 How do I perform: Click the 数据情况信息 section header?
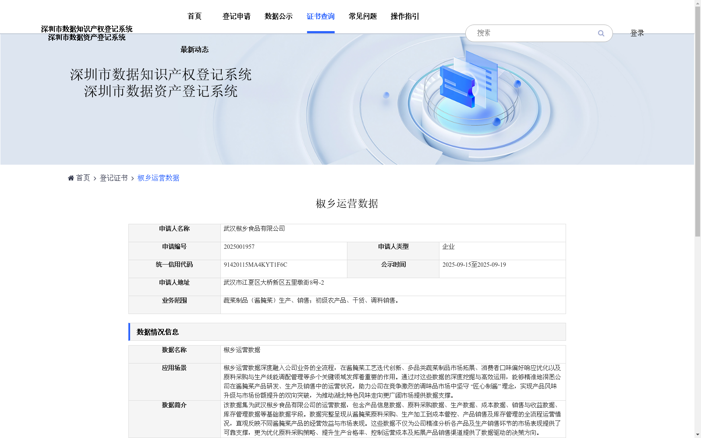click(x=347, y=332)
